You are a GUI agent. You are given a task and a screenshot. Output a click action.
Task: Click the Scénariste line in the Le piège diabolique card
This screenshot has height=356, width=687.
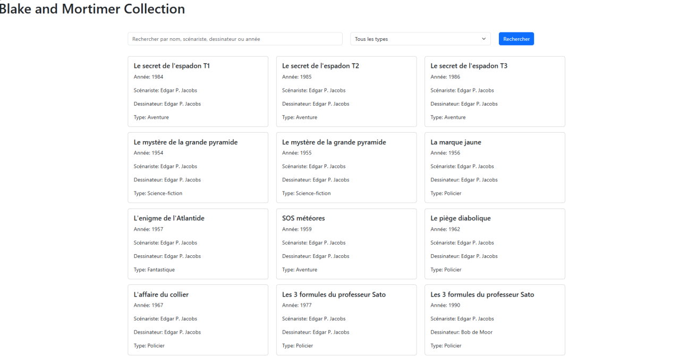pyautogui.click(x=462, y=242)
